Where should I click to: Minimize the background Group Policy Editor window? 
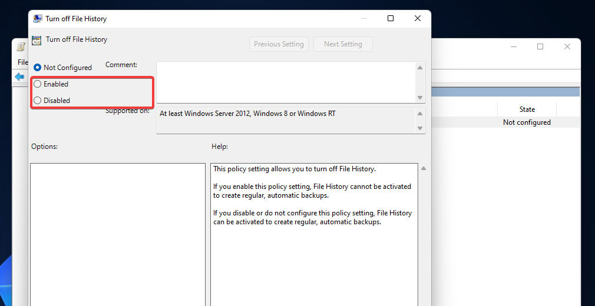(513, 46)
